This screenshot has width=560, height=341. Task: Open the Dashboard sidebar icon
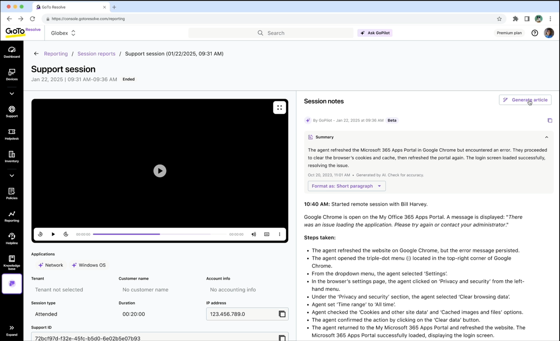click(x=12, y=52)
